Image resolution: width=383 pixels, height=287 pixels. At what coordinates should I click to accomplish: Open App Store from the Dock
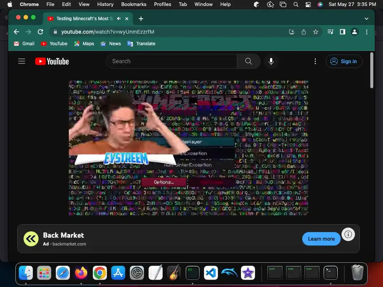click(x=118, y=272)
